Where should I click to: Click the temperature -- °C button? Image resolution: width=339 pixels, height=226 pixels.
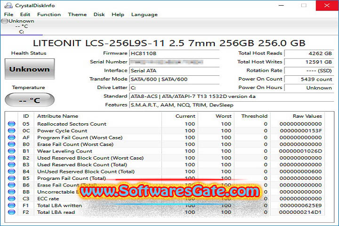tap(30, 100)
